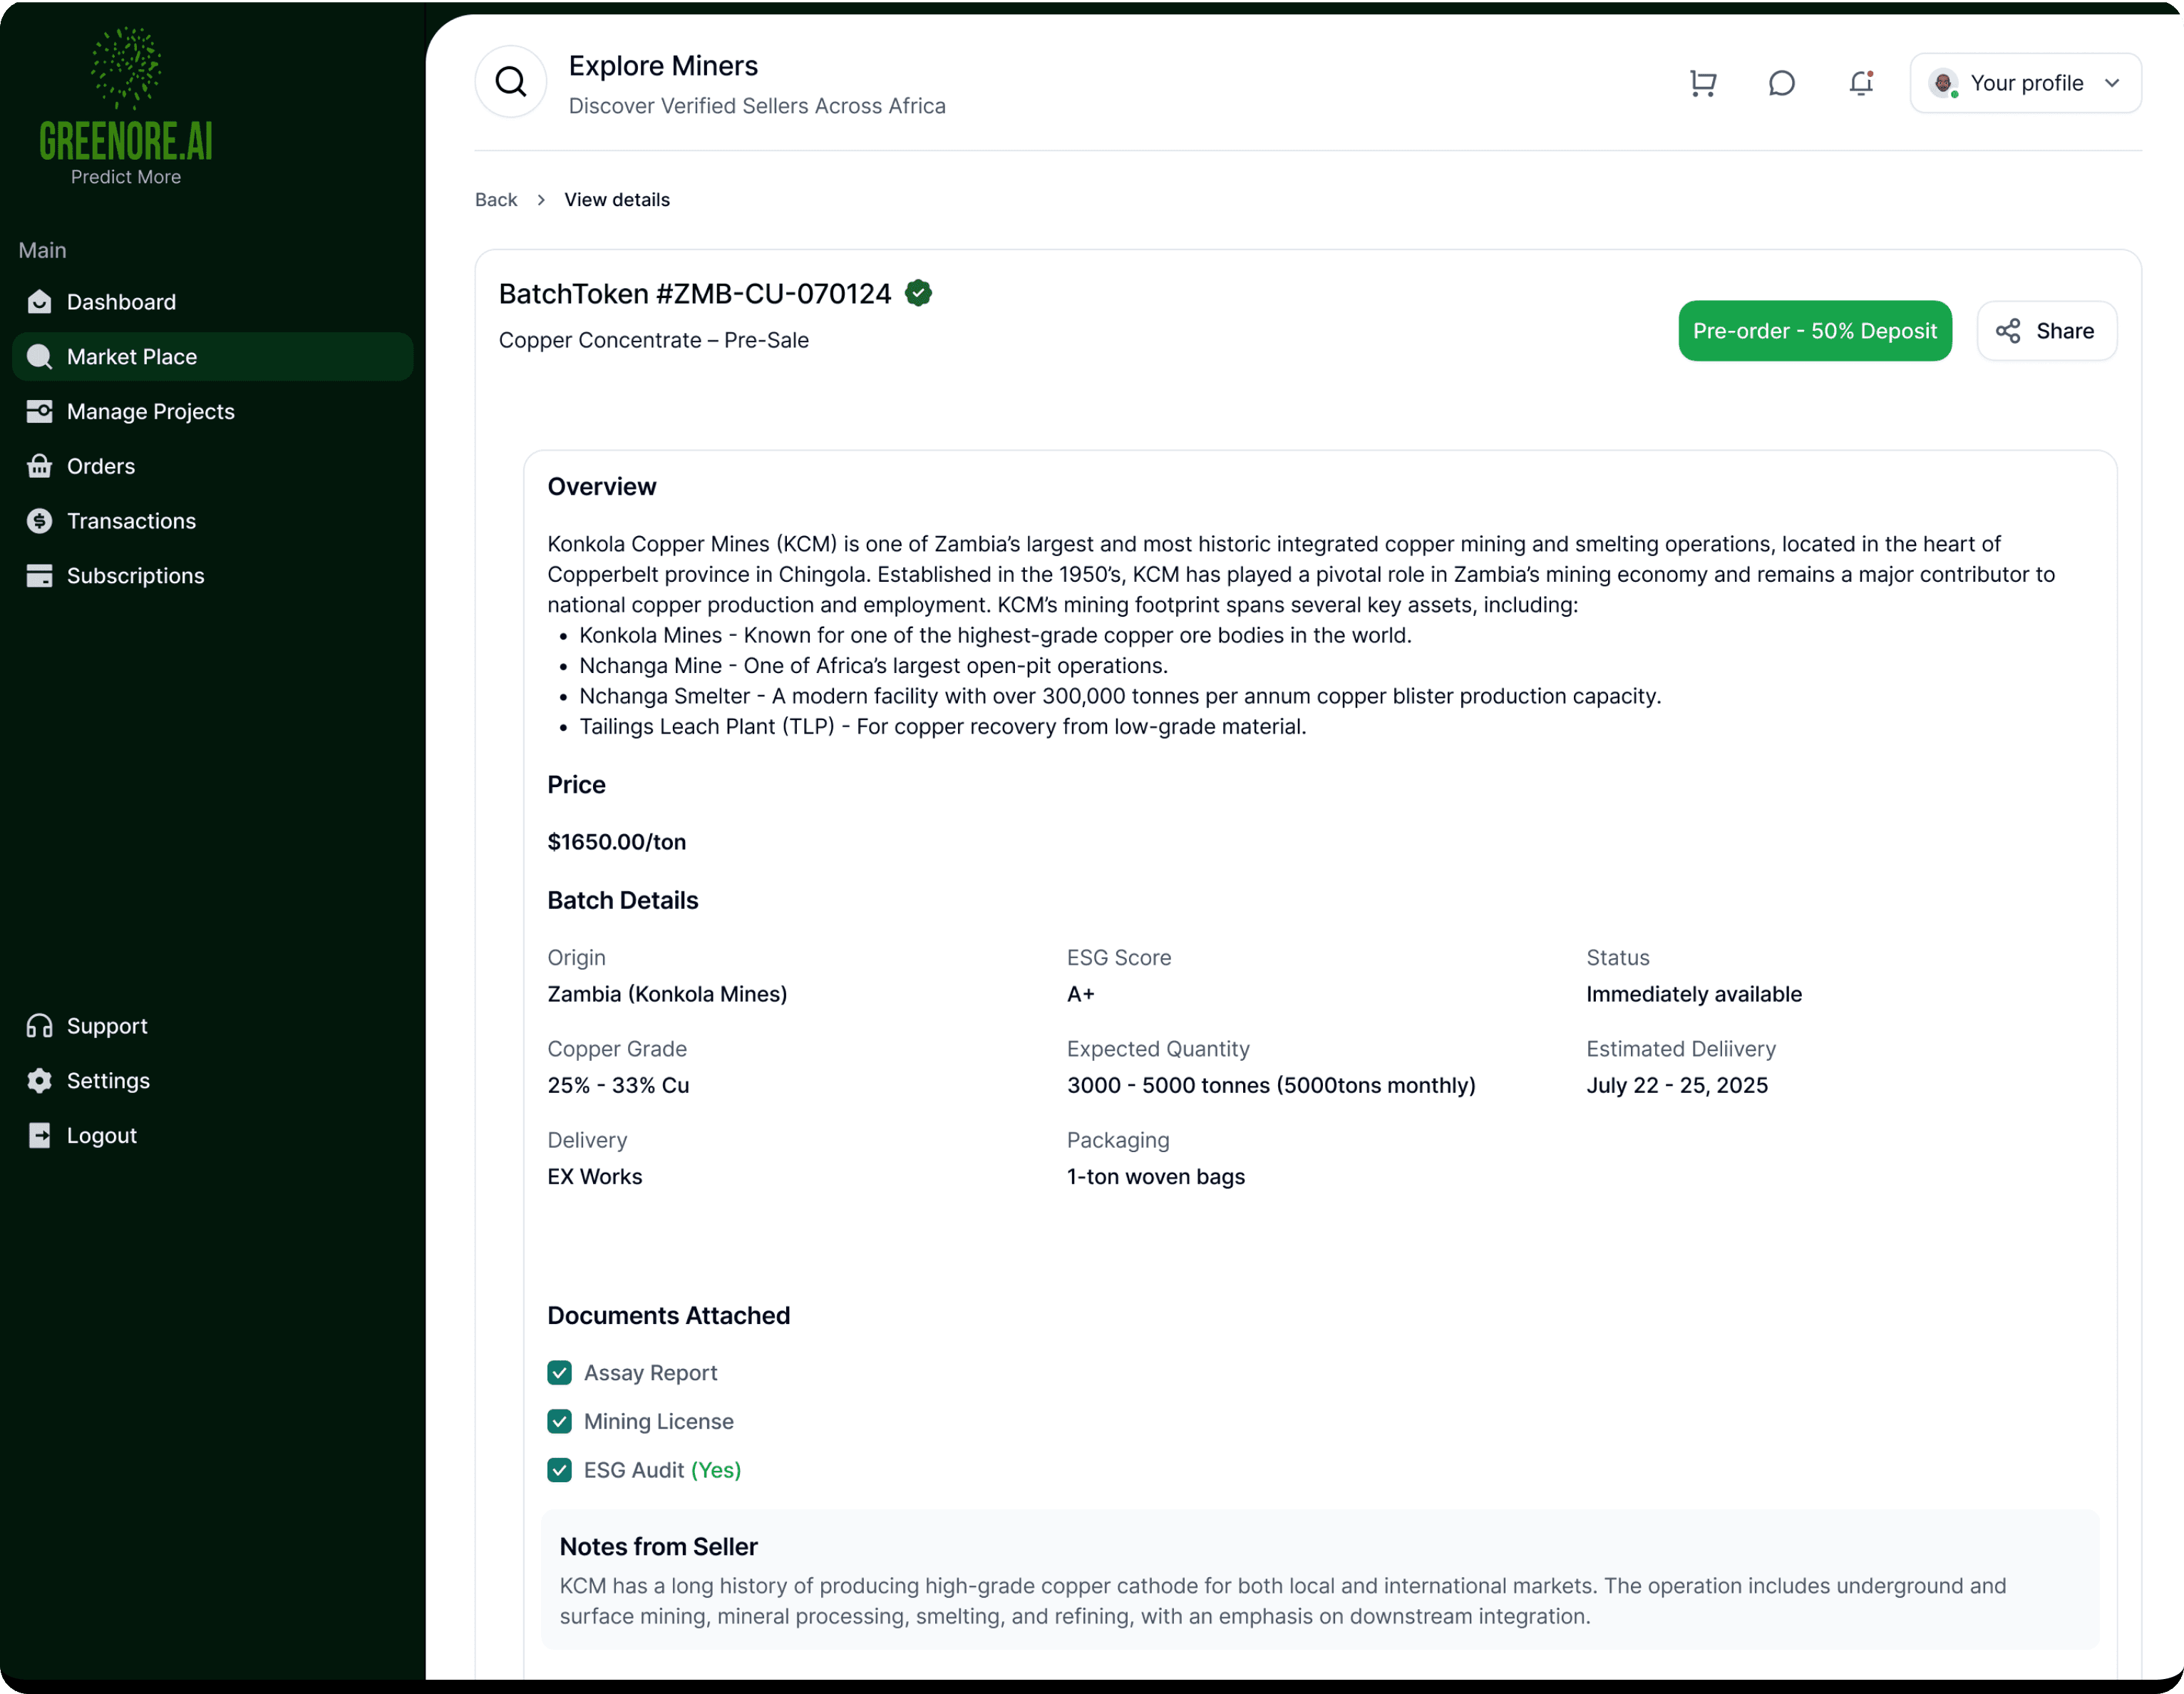Click the Back breadcrumb link
The height and width of the screenshot is (1694, 2184).
pos(496,200)
